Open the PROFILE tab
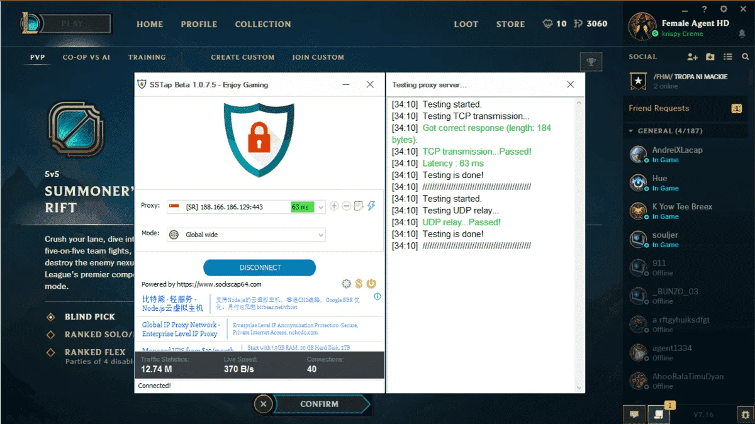Screen dimensions: 755x424 point(199,24)
